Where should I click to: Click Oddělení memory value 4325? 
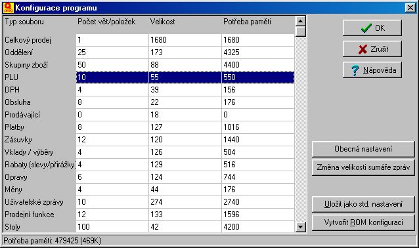(258, 52)
